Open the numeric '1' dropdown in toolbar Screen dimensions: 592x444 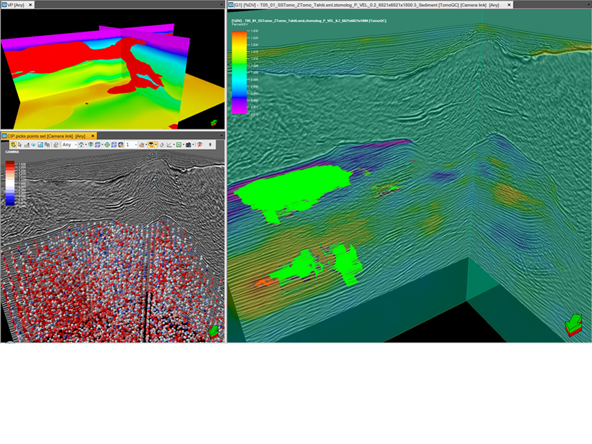[x=130, y=145]
